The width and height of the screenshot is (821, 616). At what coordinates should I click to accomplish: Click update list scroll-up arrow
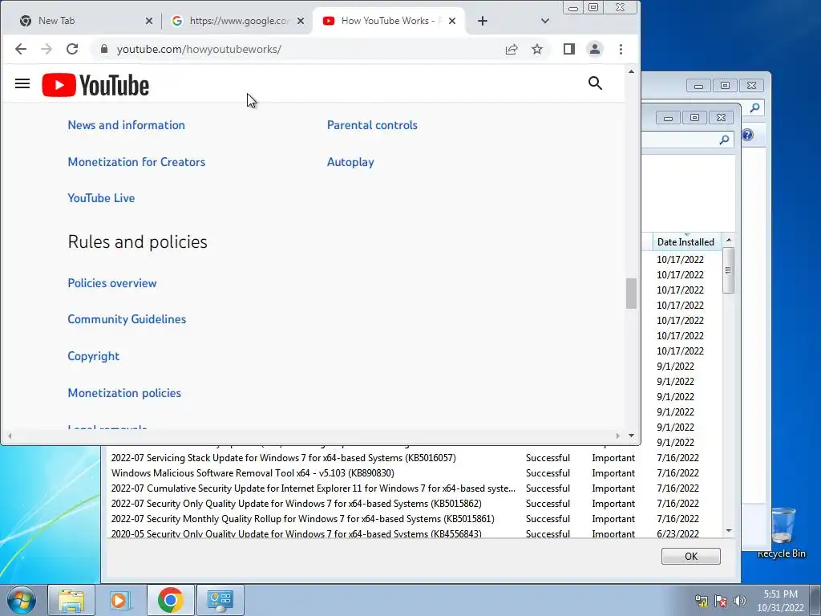(x=728, y=240)
